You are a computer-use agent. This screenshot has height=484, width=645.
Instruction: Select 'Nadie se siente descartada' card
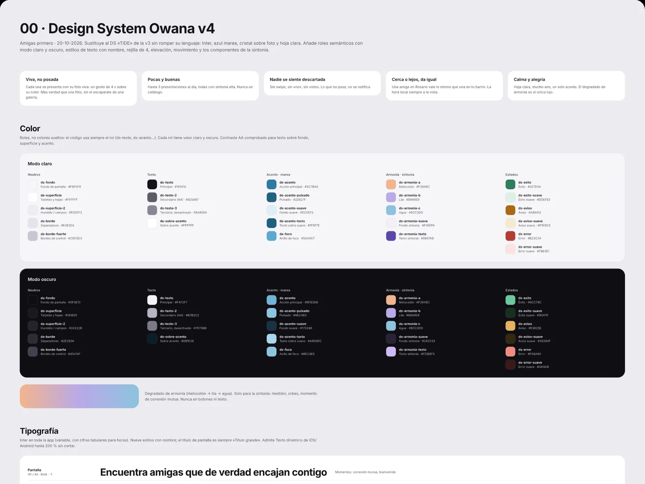point(322,83)
